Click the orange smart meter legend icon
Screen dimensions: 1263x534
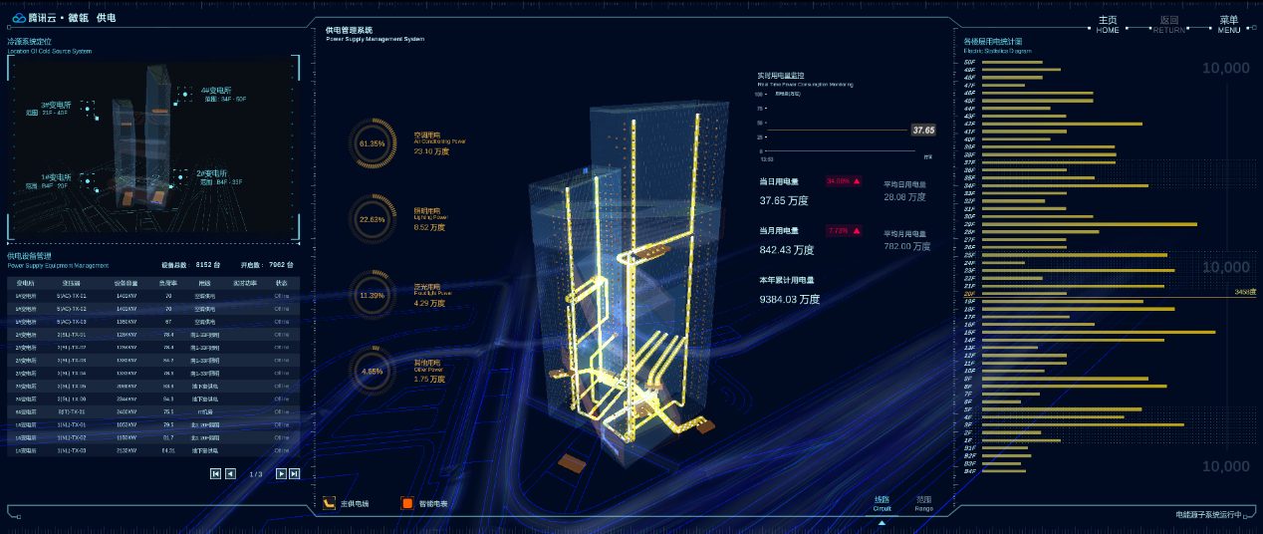tap(406, 503)
